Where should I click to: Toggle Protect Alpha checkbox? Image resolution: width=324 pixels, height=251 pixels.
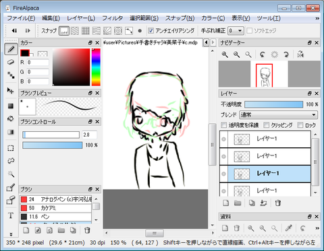click(223, 125)
